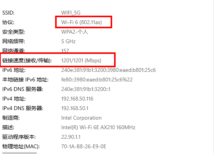214x154 pixels.
Task: Click the driver version 22.90.1.1
Action: coord(71,137)
